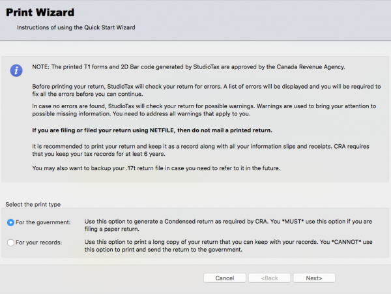Select the 'For the government' radio button

point(11,222)
